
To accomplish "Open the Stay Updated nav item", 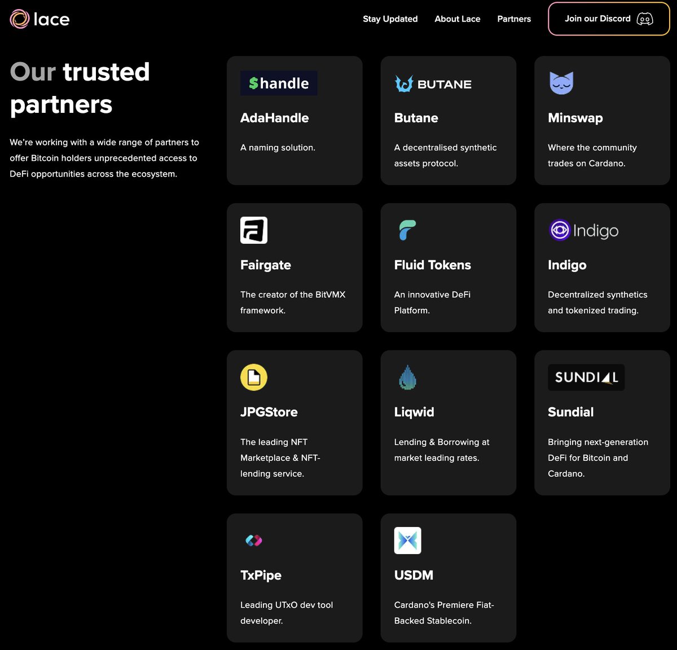I will pyautogui.click(x=390, y=19).
